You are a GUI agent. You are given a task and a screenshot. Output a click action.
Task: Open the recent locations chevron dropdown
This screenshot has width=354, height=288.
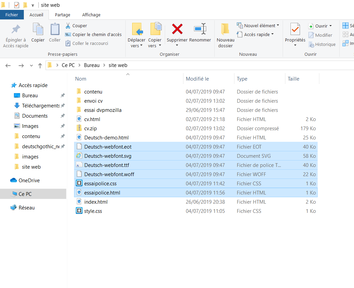[32, 65]
